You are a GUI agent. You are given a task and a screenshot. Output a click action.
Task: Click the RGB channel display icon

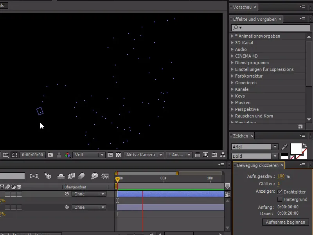[68, 155]
